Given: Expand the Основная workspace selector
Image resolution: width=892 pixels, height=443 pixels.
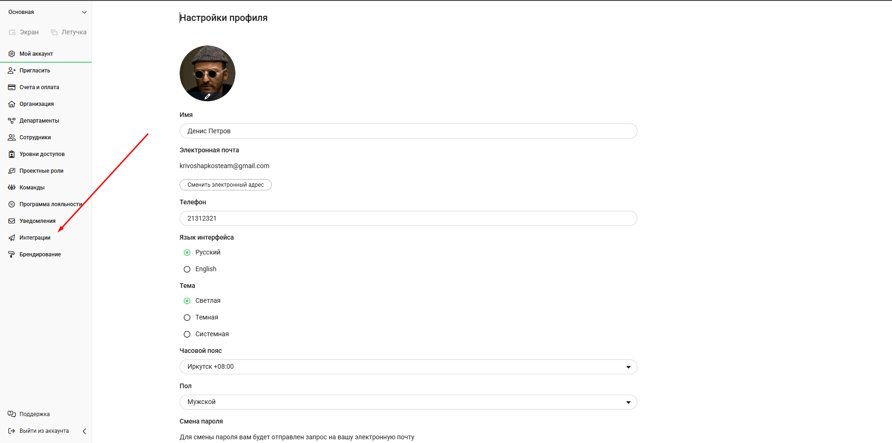Looking at the screenshot, I should pyautogui.click(x=84, y=12).
